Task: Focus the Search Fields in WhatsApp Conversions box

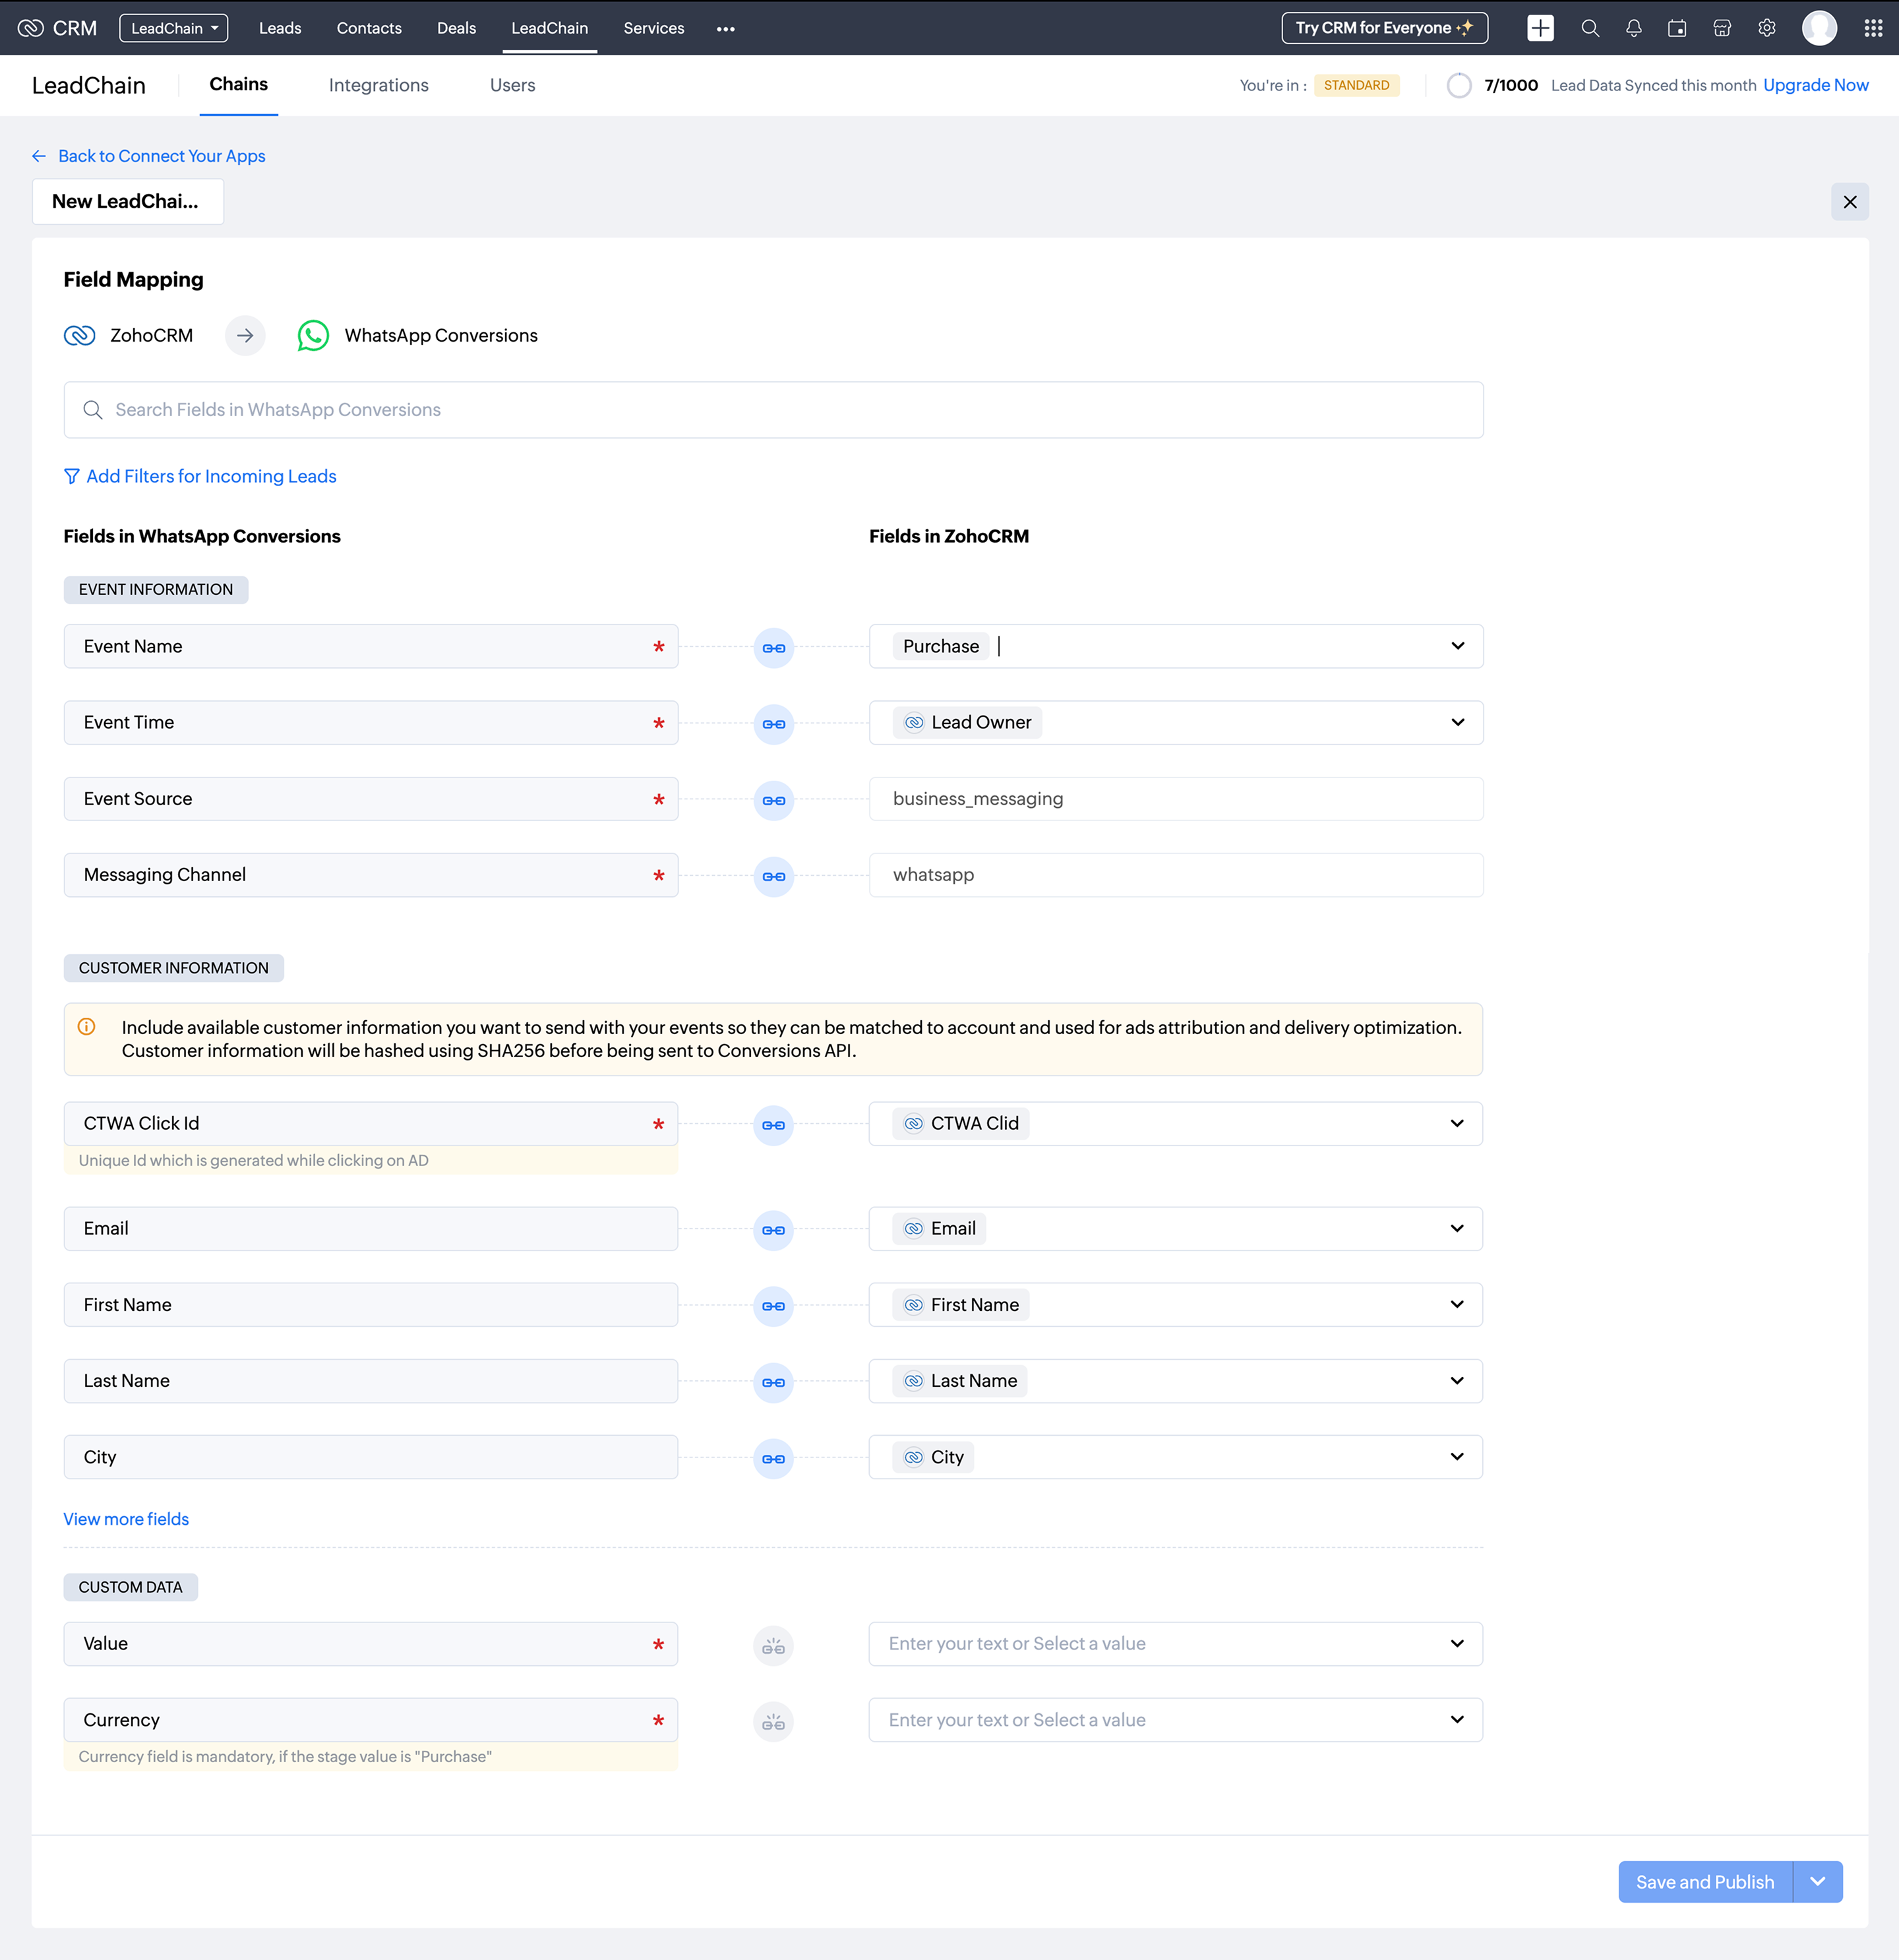Action: point(773,410)
